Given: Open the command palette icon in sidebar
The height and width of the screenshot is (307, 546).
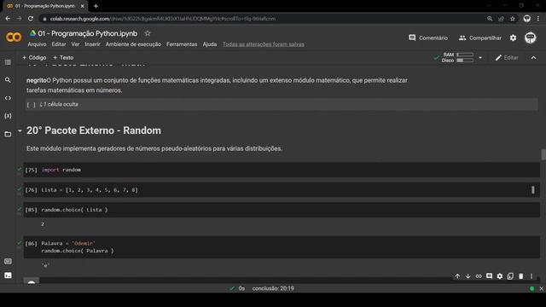Looking at the screenshot, I should pyautogui.click(x=8, y=262).
